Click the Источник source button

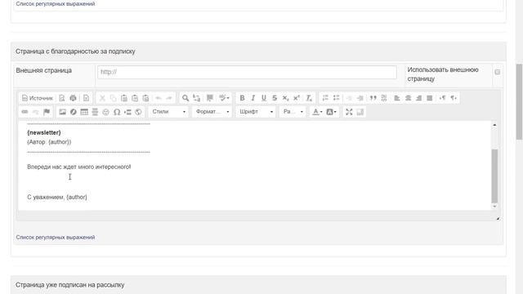point(38,98)
